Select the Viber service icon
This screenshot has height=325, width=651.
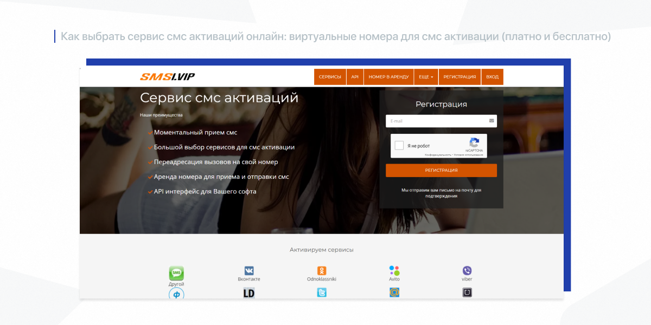tap(467, 270)
